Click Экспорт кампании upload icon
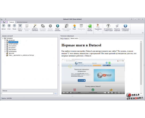145x118 pixels. click(50, 26)
